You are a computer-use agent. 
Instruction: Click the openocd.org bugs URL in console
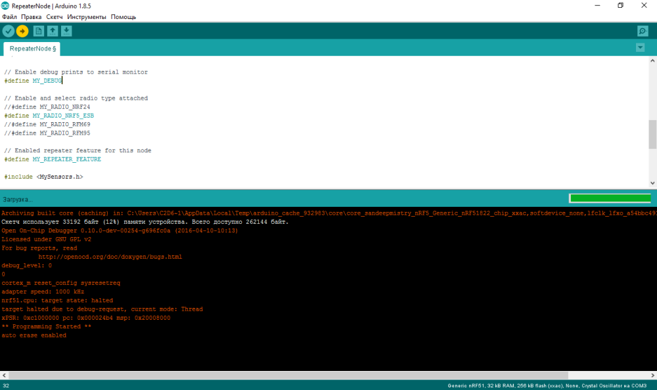110,257
